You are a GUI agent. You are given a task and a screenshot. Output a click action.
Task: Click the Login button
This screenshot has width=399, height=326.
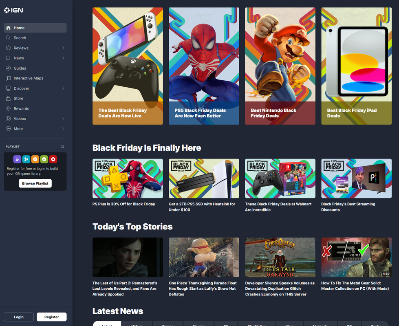19,317
